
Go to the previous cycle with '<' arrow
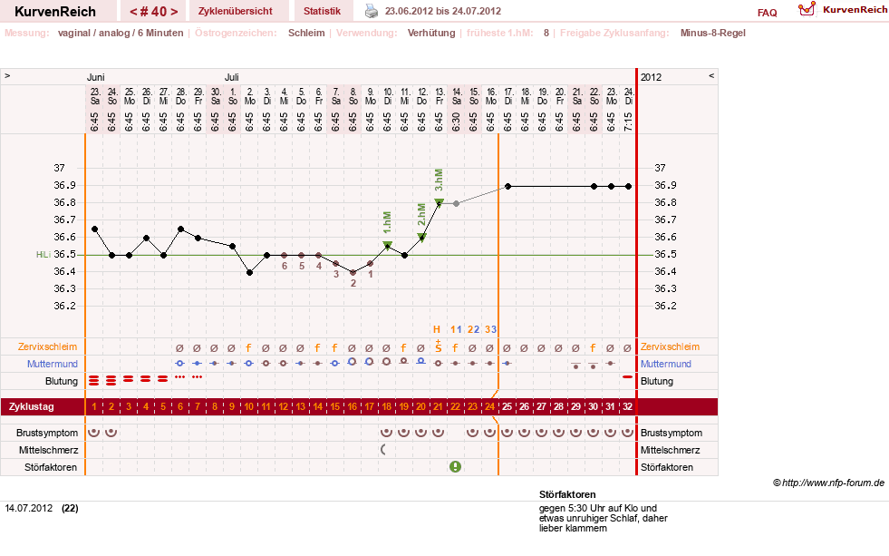pos(132,12)
